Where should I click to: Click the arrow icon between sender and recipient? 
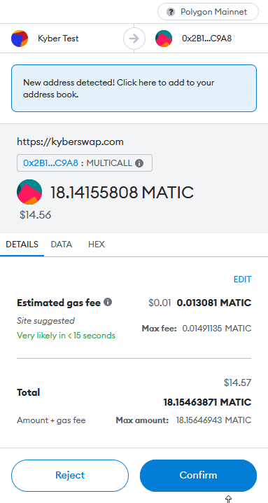[134, 39]
